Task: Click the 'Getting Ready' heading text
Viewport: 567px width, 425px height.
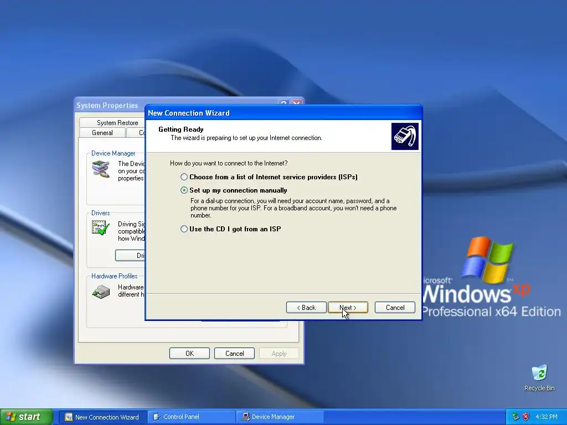Action: [181, 129]
